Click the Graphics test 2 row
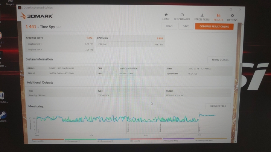Viewport: 271px width, 152px height. pos(60,50)
